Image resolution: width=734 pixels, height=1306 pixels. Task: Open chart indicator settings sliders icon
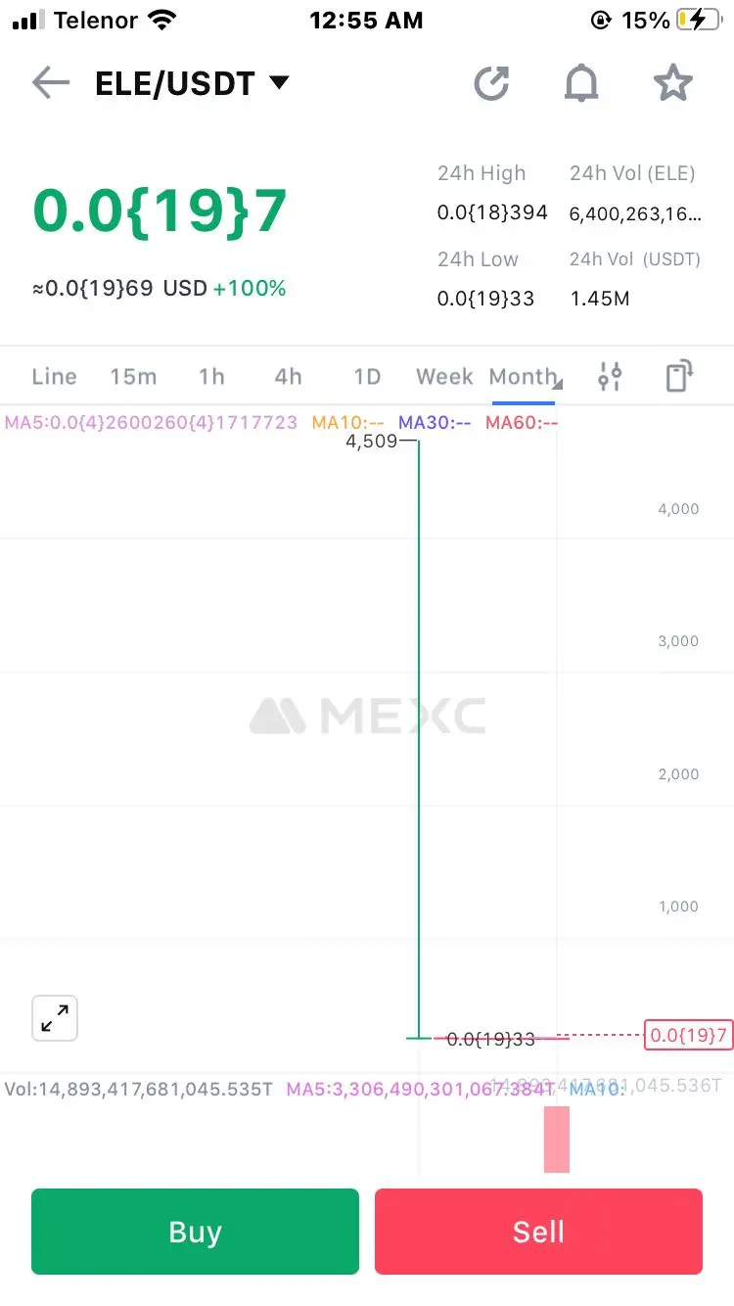pos(610,377)
